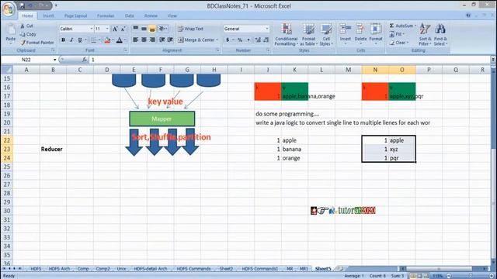Open the MR sheet tab
The width and height of the screenshot is (497, 279).
[x=290, y=269]
